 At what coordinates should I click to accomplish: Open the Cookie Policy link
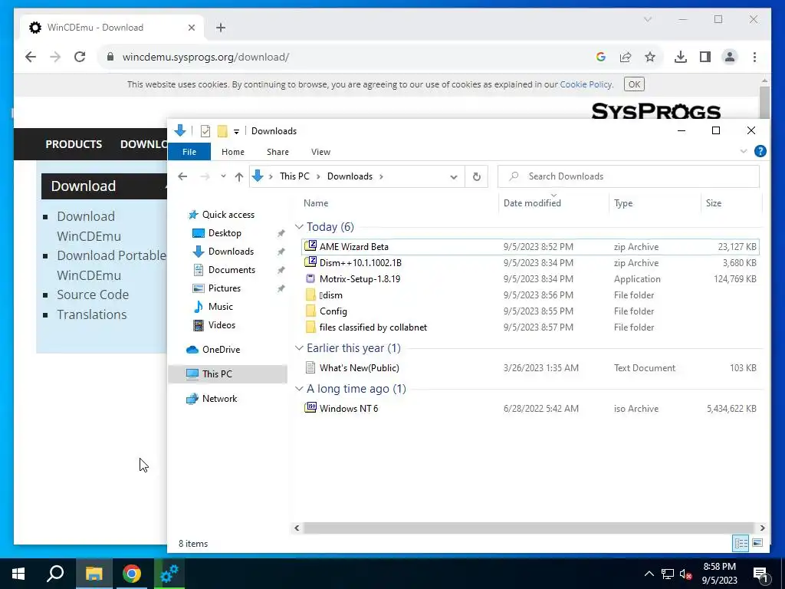[586, 84]
